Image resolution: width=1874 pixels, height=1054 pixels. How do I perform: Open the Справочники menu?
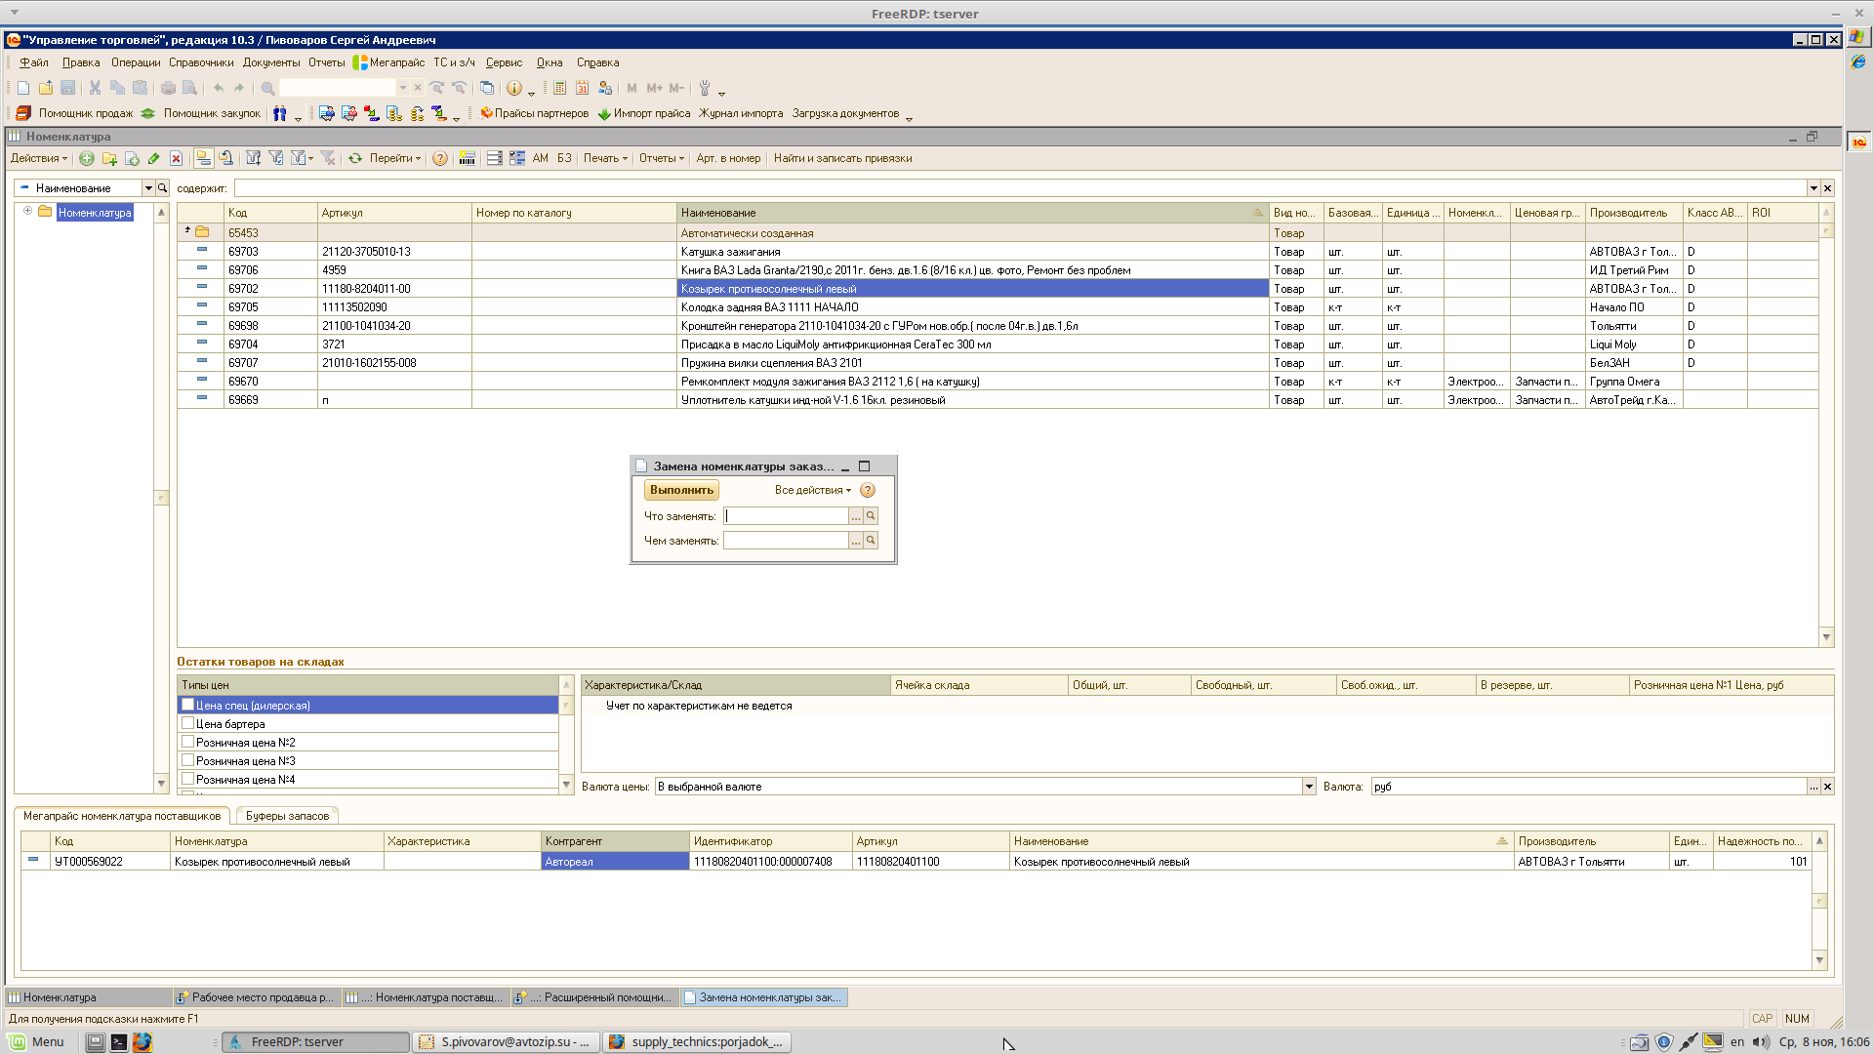point(201,62)
